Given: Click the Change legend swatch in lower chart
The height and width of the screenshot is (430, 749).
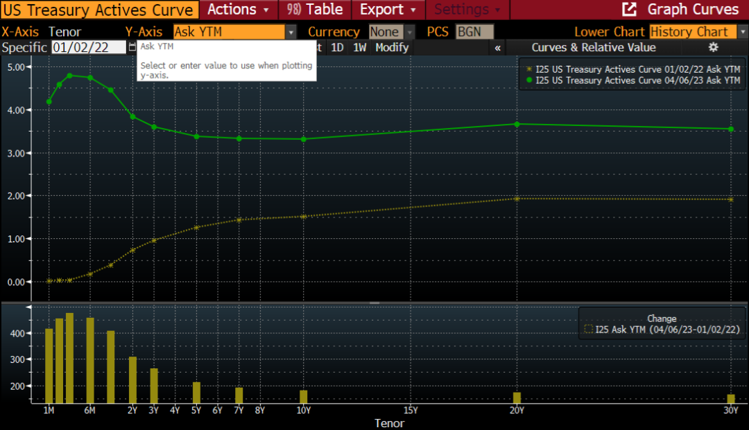Looking at the screenshot, I should 589,330.
